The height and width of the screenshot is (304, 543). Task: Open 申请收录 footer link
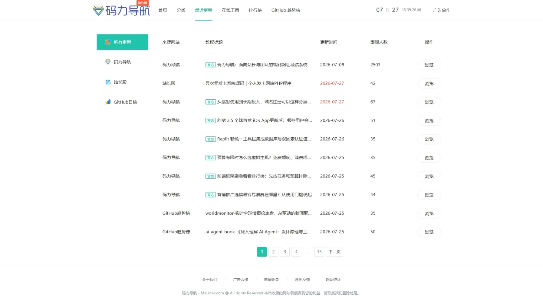coord(271,280)
